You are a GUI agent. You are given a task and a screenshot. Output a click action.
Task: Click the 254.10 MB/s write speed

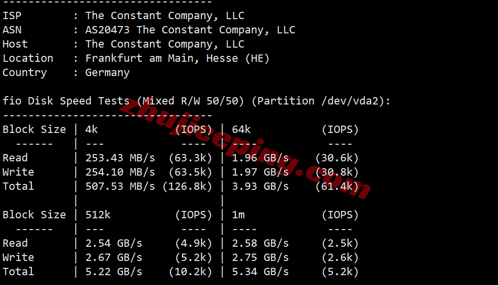coord(120,172)
